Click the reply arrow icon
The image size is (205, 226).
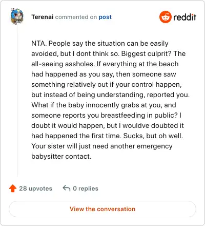tap(67, 188)
